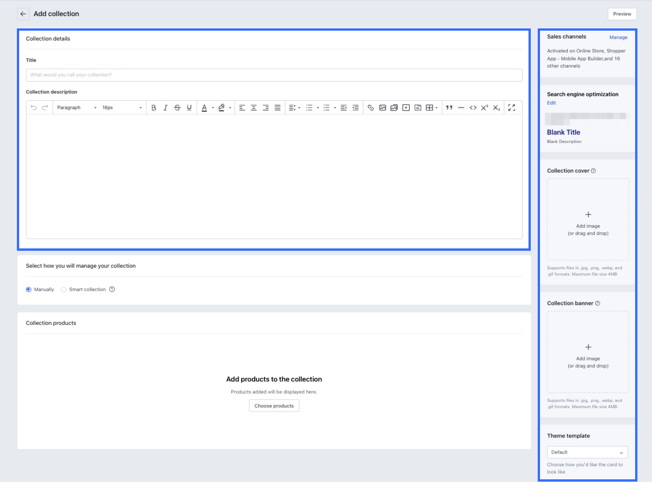The width and height of the screenshot is (652, 482).
Task: Apply underline formatting
Action: click(189, 108)
